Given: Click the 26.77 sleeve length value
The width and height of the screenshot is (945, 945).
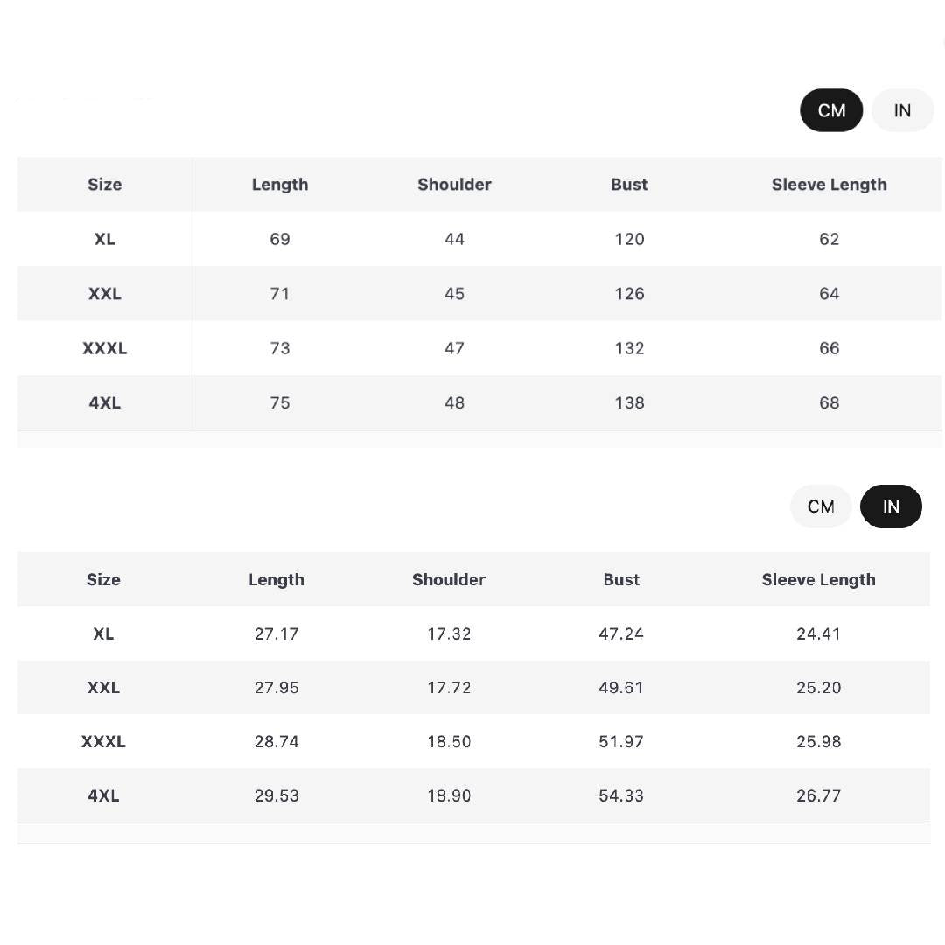Looking at the screenshot, I should (x=818, y=795).
